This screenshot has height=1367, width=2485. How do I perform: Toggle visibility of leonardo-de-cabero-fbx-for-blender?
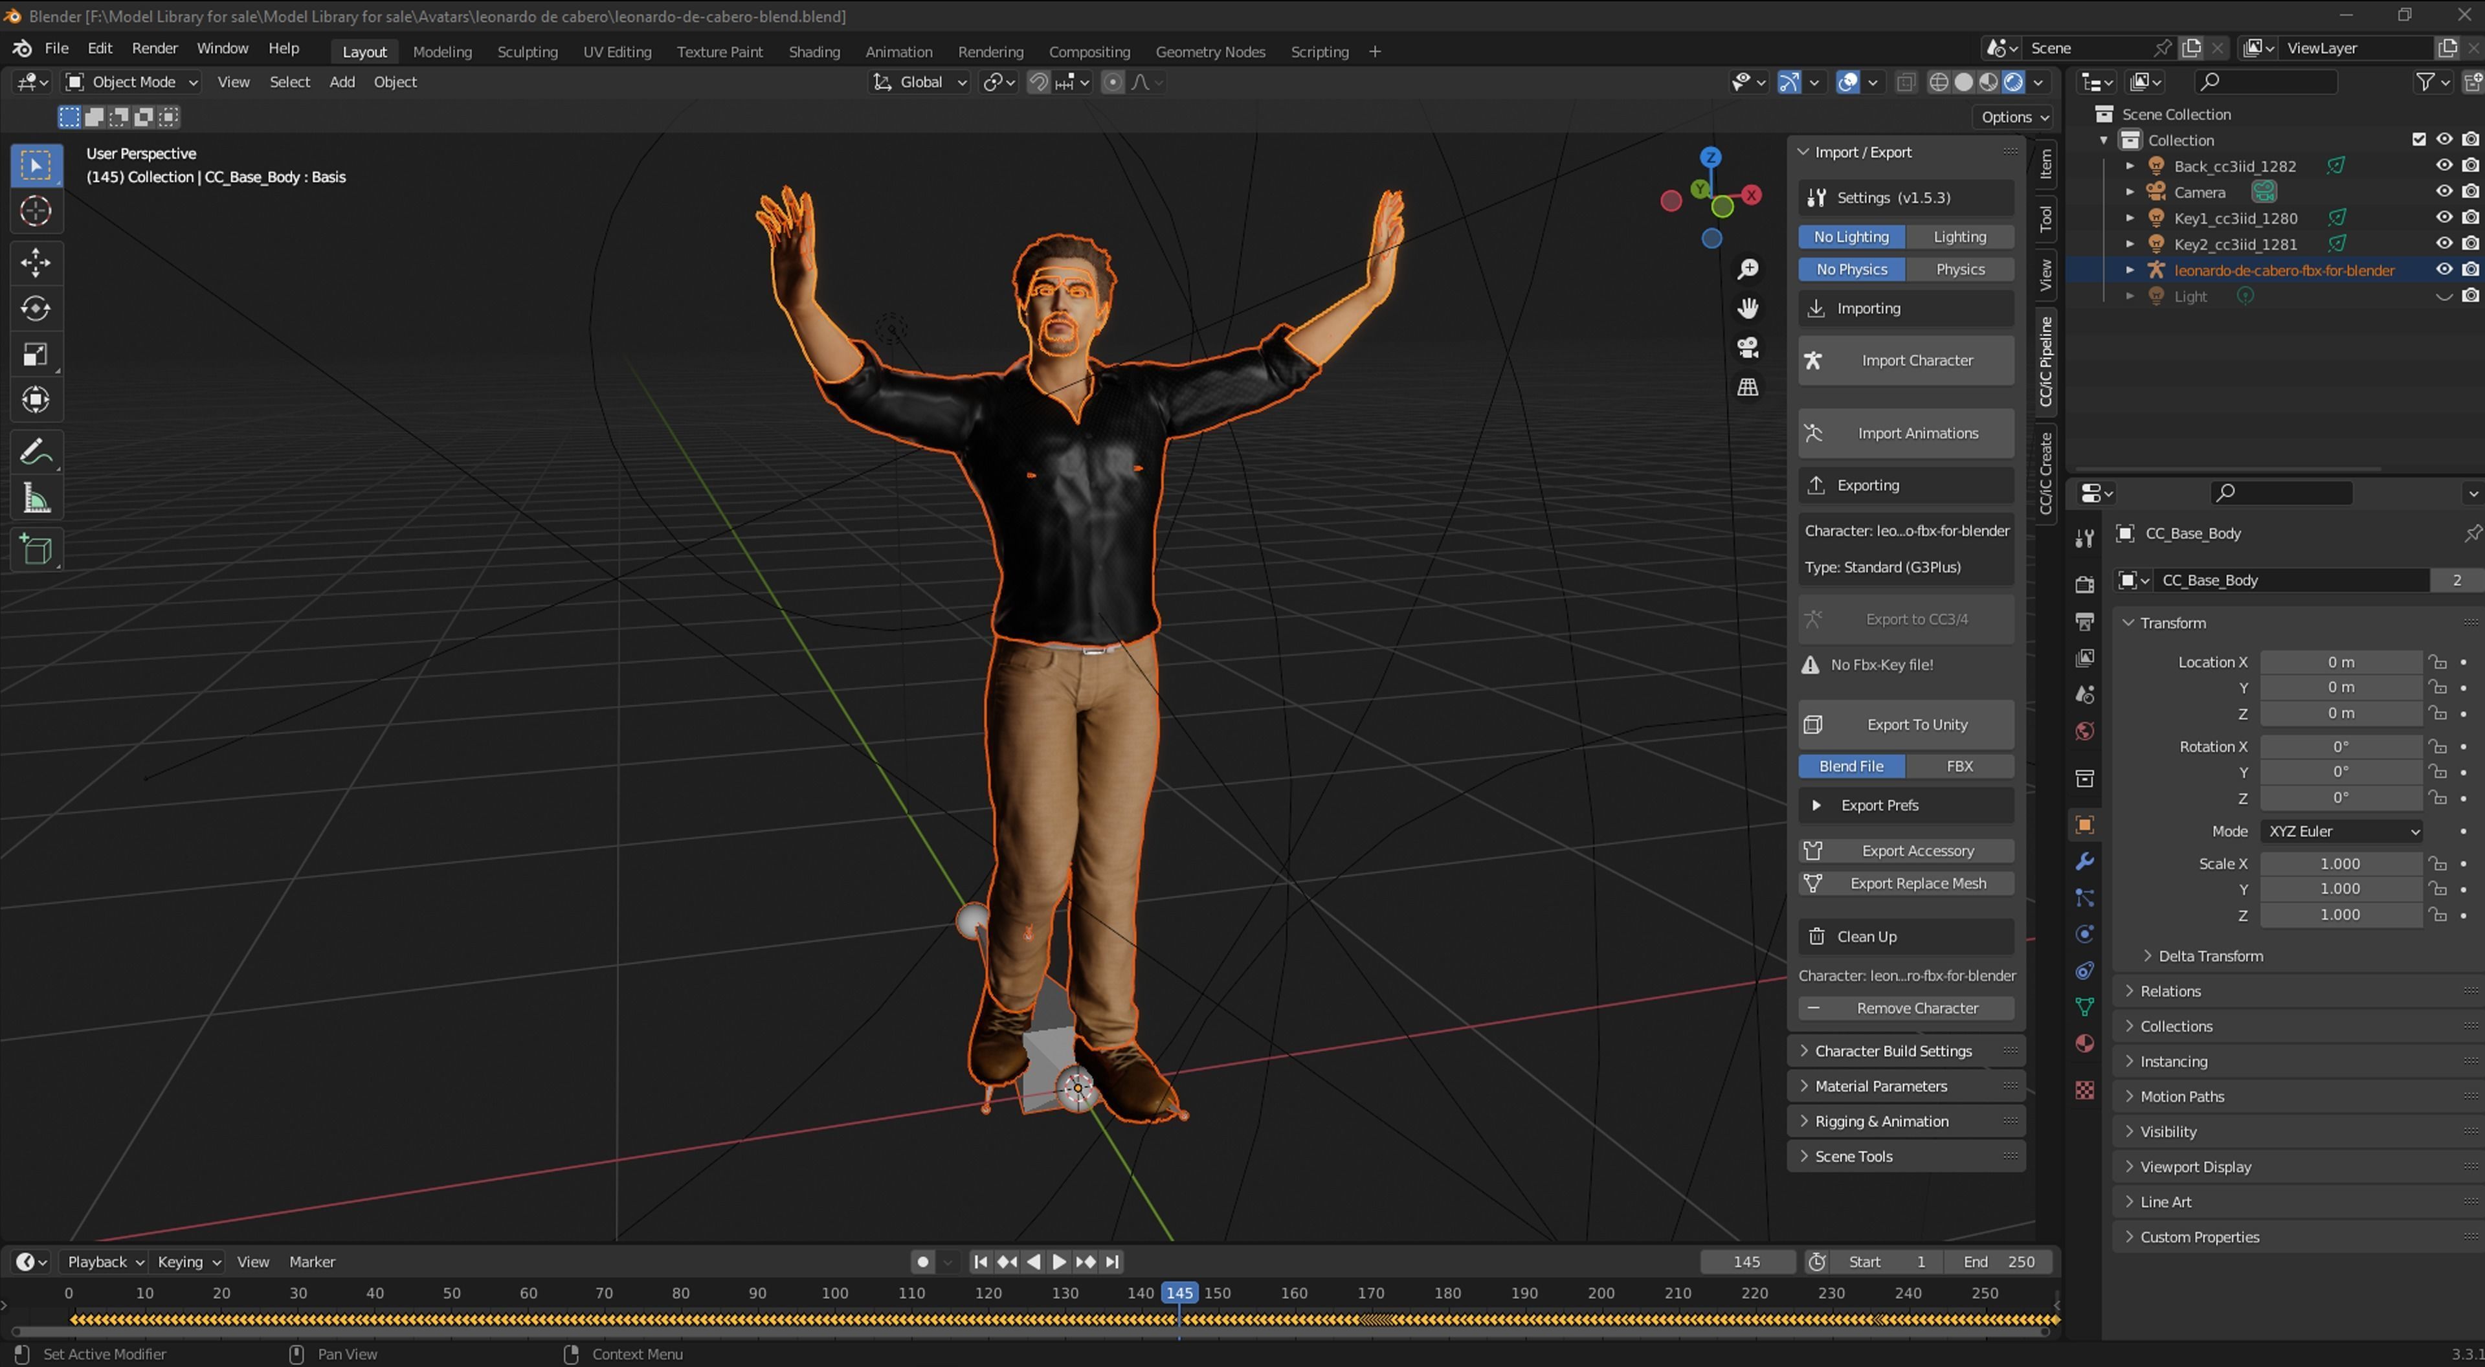[2444, 270]
